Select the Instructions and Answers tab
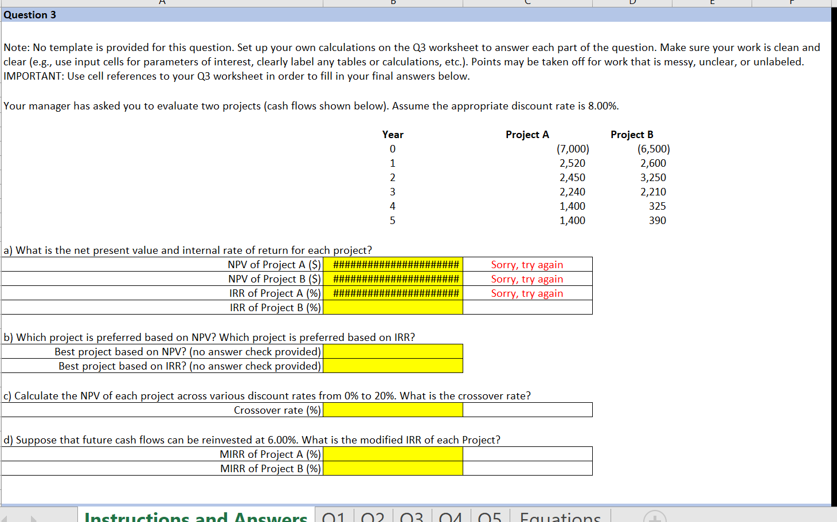Viewport: 837px width, 522px height. [196, 516]
